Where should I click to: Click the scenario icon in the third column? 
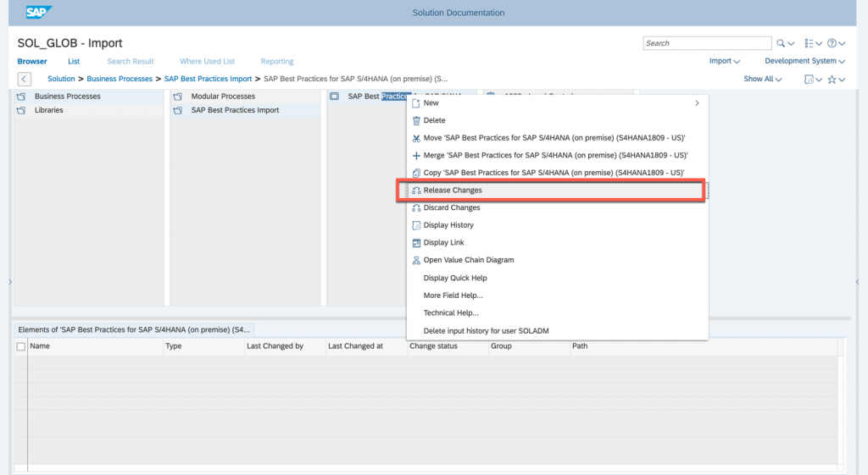coord(334,97)
